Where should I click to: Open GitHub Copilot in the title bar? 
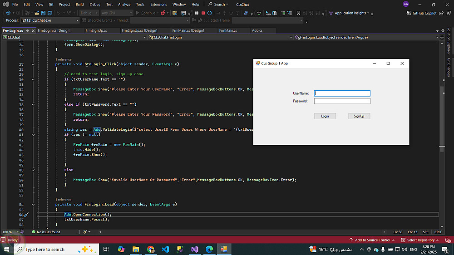pos(421,13)
